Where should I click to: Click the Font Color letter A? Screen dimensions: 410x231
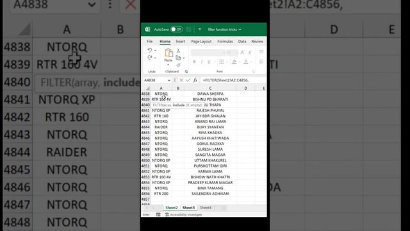246,62
